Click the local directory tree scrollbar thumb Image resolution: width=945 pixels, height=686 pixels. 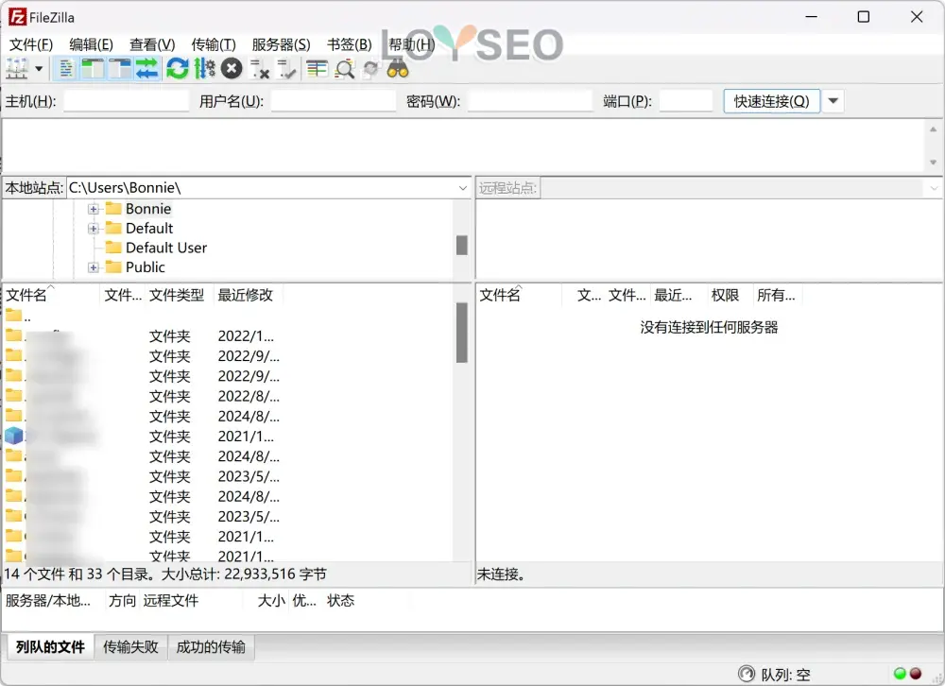tap(462, 246)
